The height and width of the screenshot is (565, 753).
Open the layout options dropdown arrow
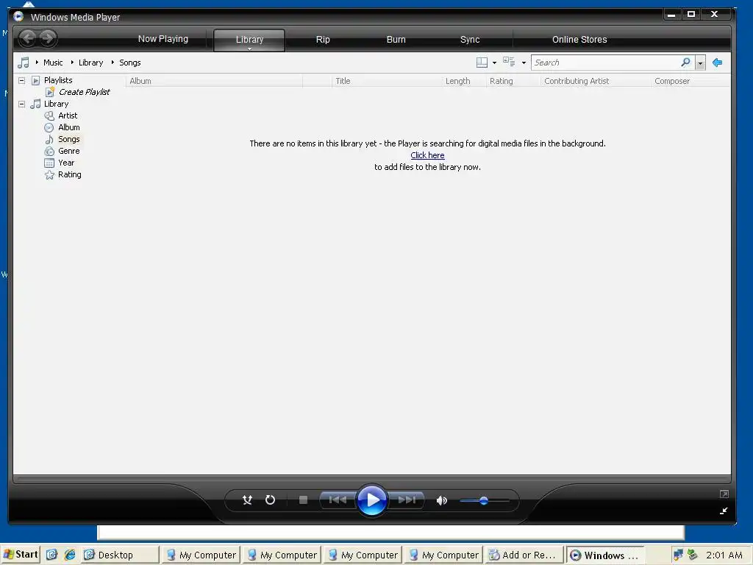494,63
